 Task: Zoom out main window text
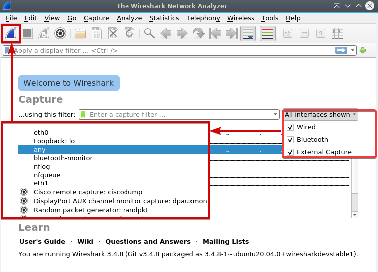(x=304, y=33)
